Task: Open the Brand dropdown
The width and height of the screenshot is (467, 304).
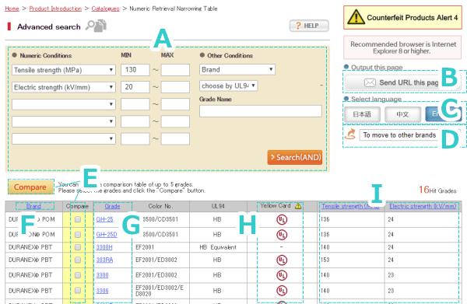Action: pos(237,70)
